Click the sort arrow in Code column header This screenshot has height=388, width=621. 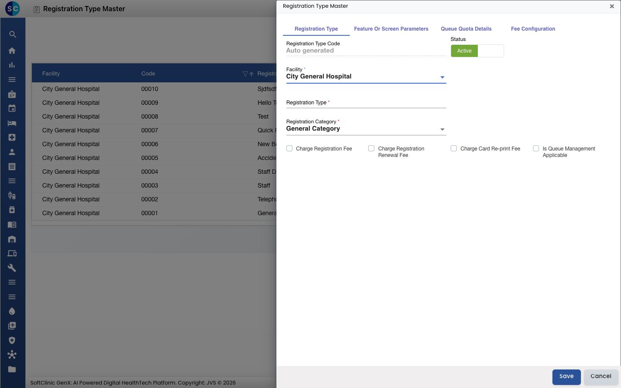coord(251,74)
